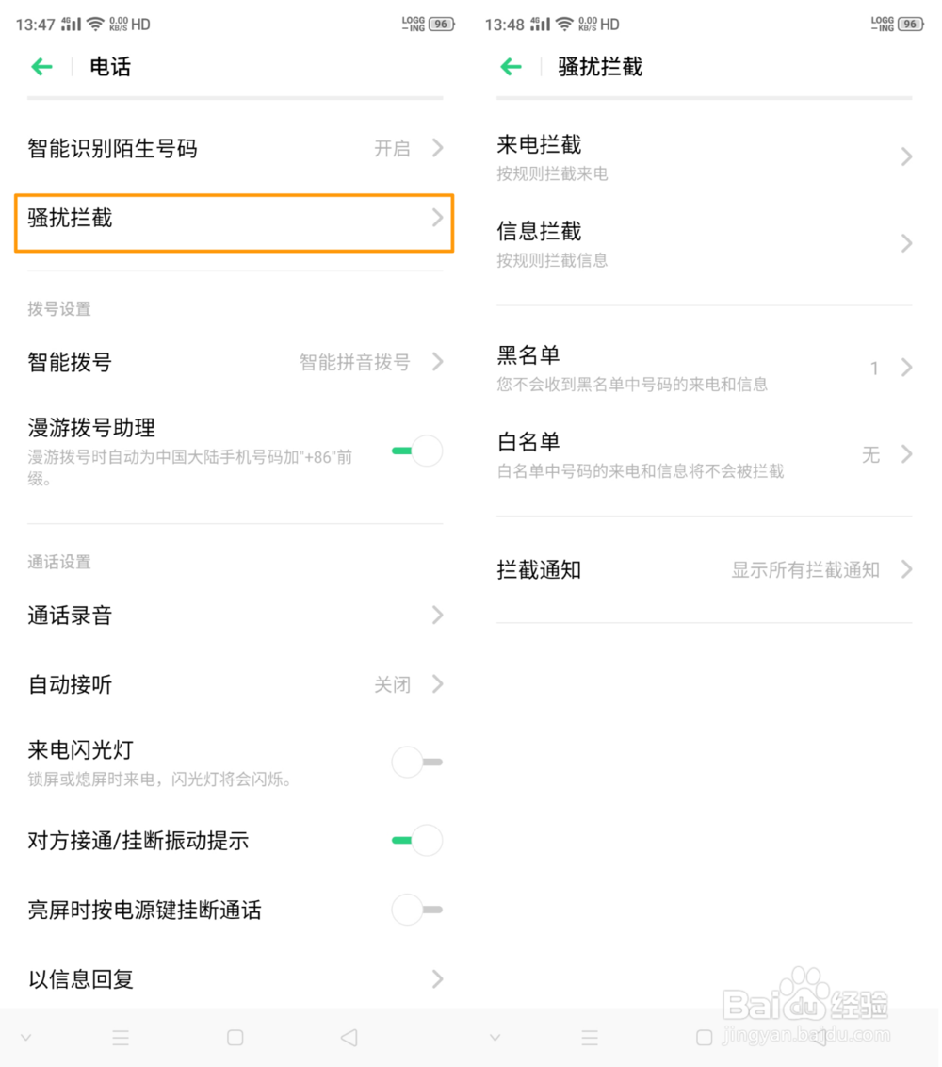Expand 智能拨号 option chevron
This screenshot has height=1067, width=942.
click(x=437, y=362)
